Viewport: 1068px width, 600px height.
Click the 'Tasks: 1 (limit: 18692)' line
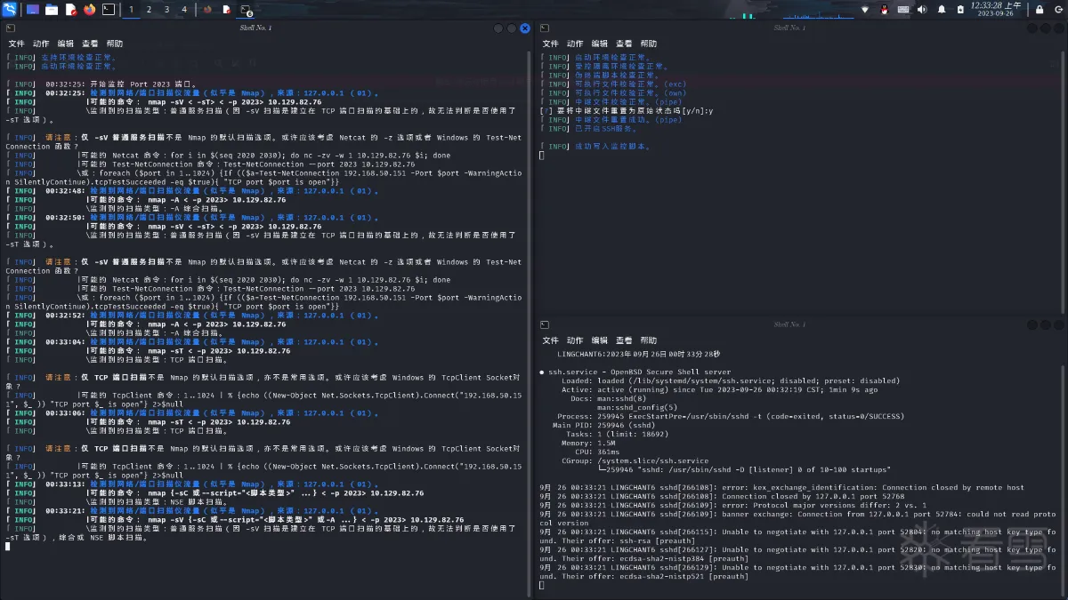[x=619, y=435]
